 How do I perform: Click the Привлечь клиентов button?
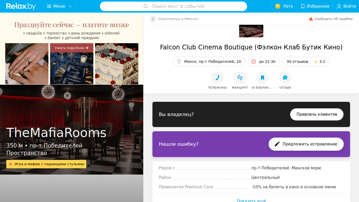point(317,114)
